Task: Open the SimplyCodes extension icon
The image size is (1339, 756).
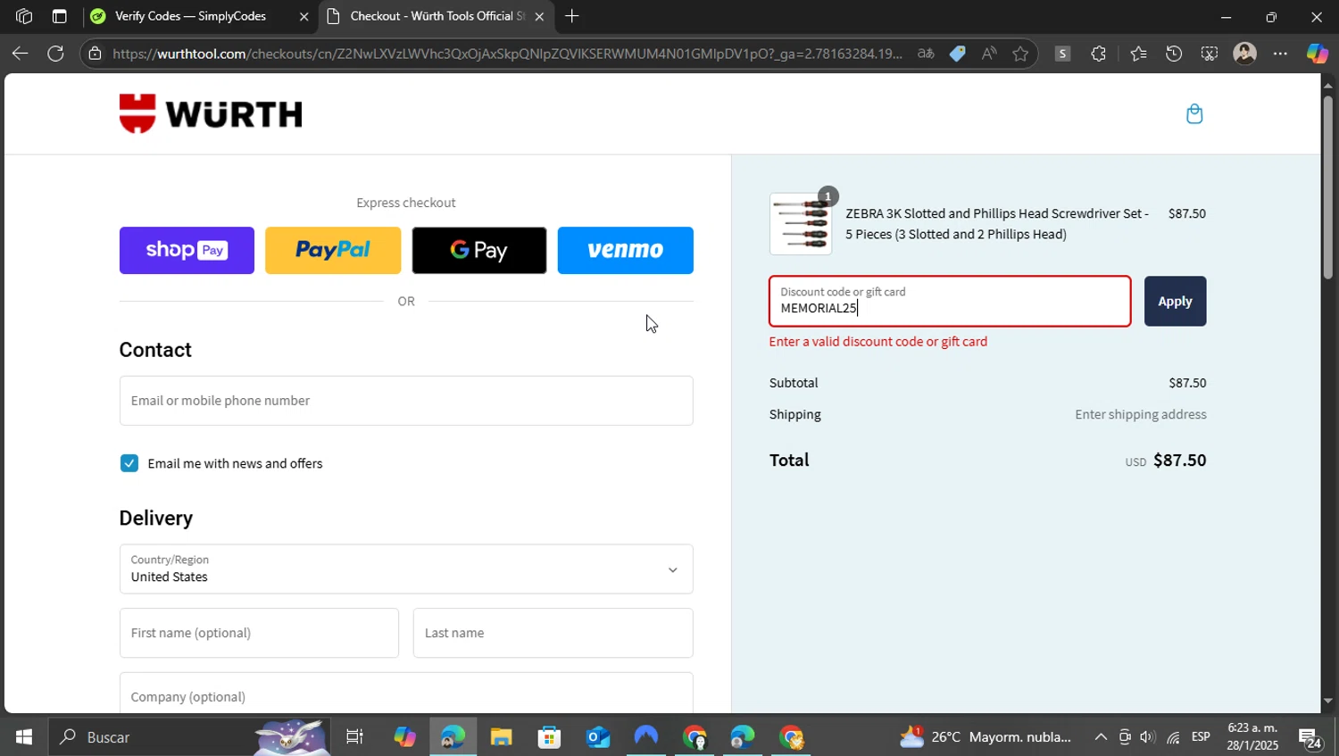Action: (x=1062, y=54)
